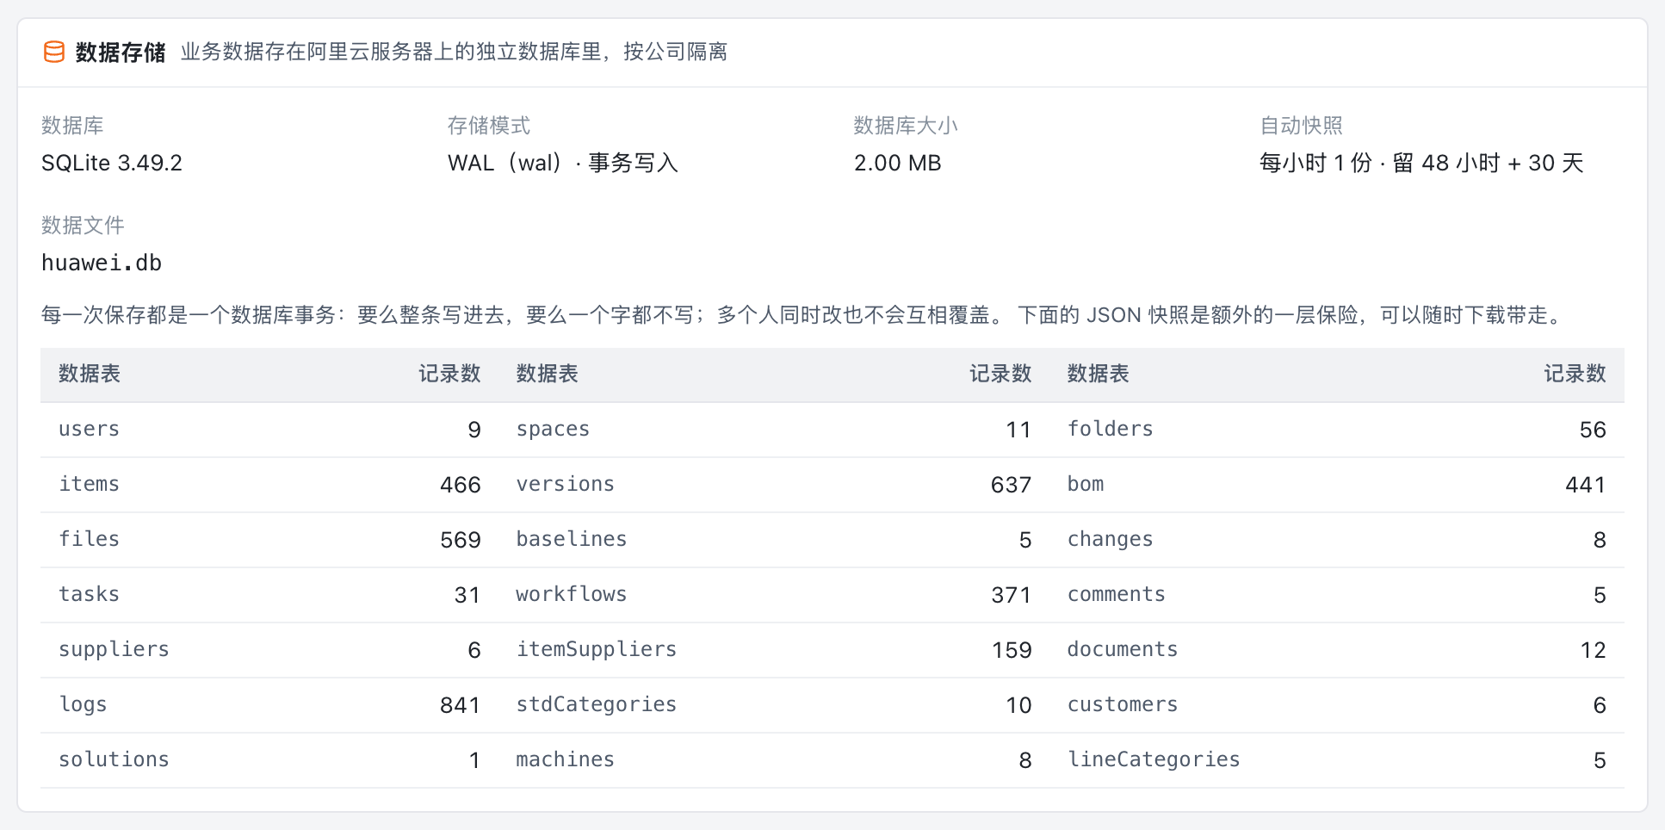1665x830 pixels.
Task: Click the users table name
Action: [x=89, y=429]
